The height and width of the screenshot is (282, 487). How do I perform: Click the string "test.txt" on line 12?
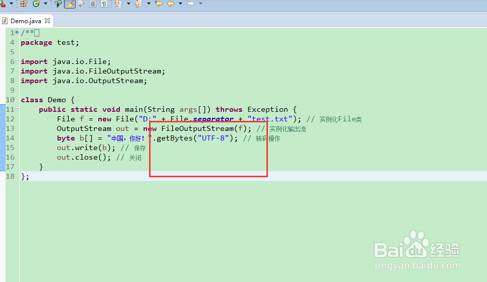[x=270, y=119]
